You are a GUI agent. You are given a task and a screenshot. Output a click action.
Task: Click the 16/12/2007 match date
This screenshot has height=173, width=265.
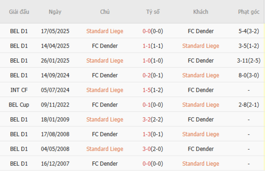click(x=55, y=164)
